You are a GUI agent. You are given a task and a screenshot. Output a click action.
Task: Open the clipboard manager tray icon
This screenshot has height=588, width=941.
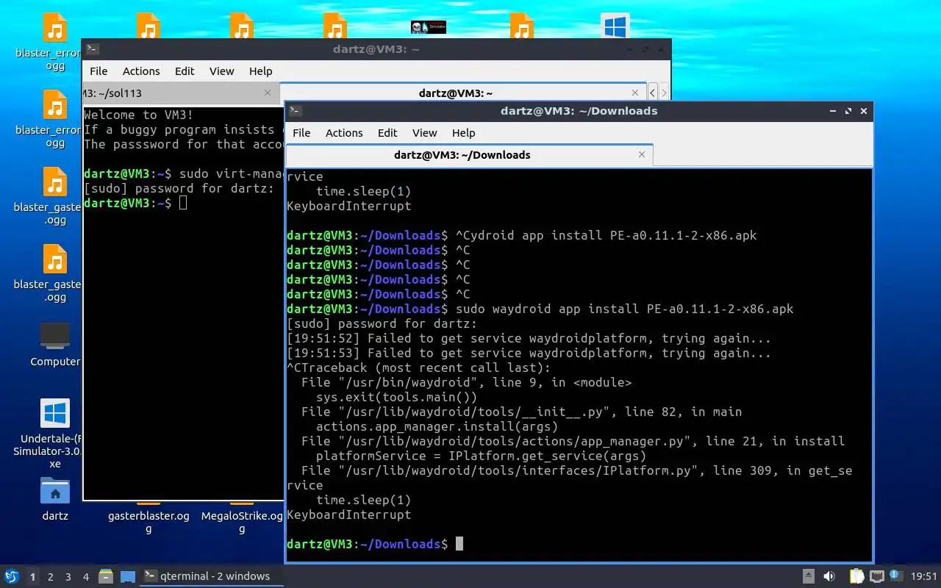tap(857, 576)
